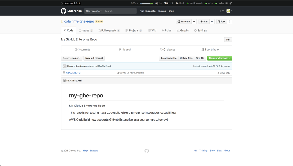Click Harvey Bendana's avatar in commit row
The image size is (293, 166).
coord(65,66)
